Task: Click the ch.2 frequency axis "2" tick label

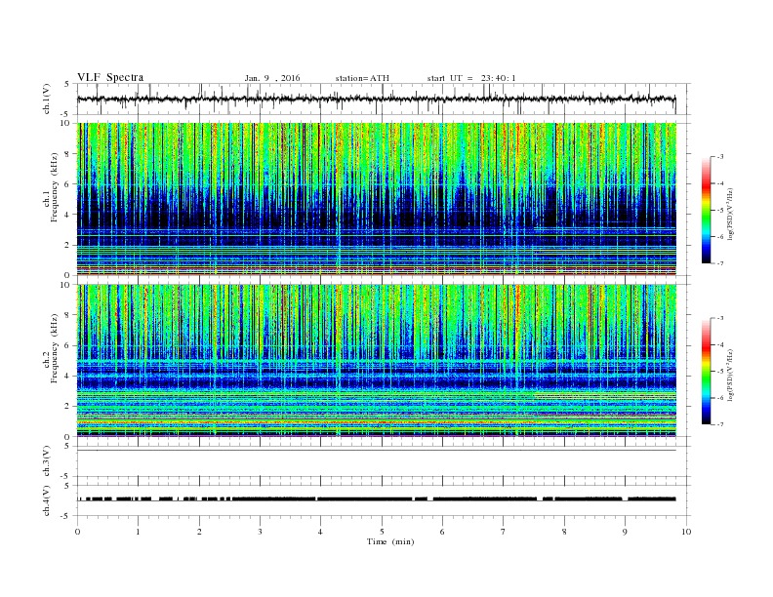Action: pyautogui.click(x=67, y=407)
